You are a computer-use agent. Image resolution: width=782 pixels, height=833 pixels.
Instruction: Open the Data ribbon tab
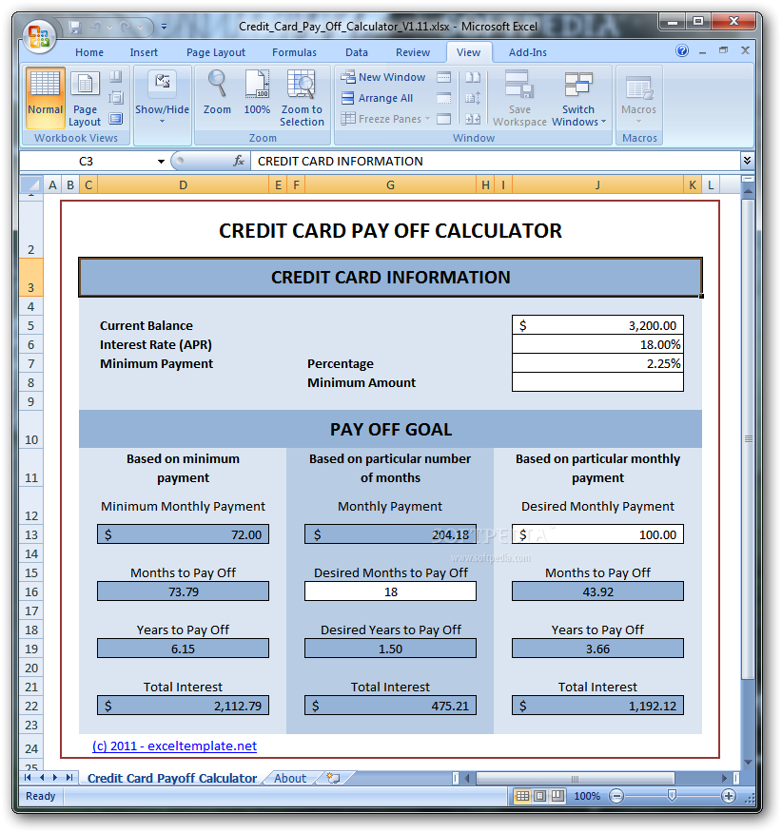click(x=356, y=52)
